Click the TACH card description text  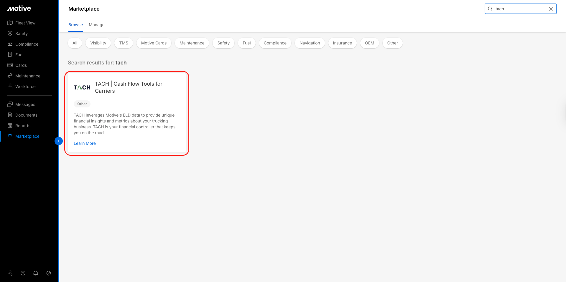click(124, 124)
